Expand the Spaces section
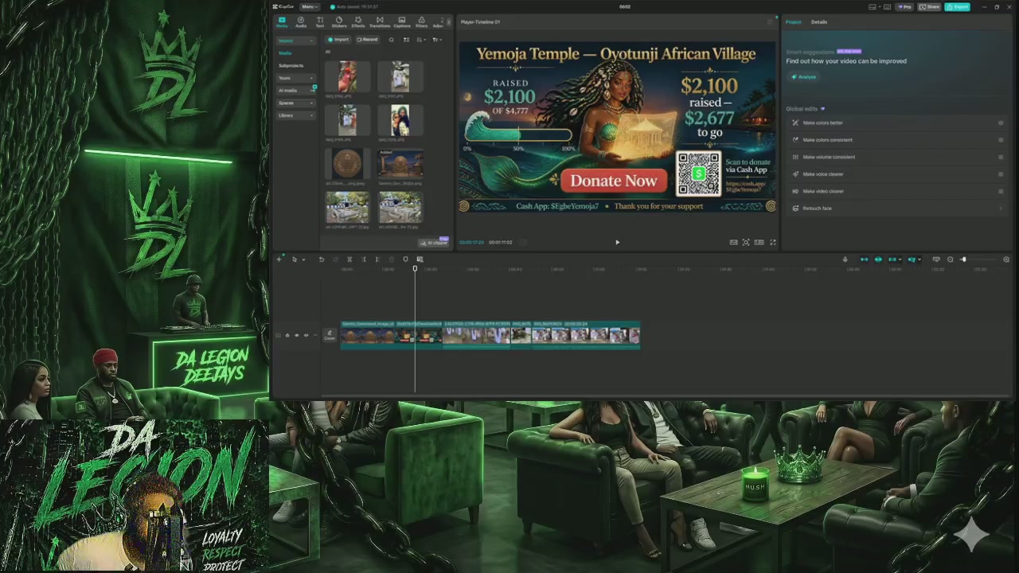Screen dimensions: 1019x573 (x=296, y=103)
